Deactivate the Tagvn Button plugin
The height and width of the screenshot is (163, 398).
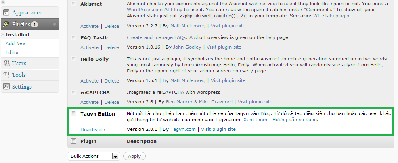pyautogui.click(x=93, y=129)
